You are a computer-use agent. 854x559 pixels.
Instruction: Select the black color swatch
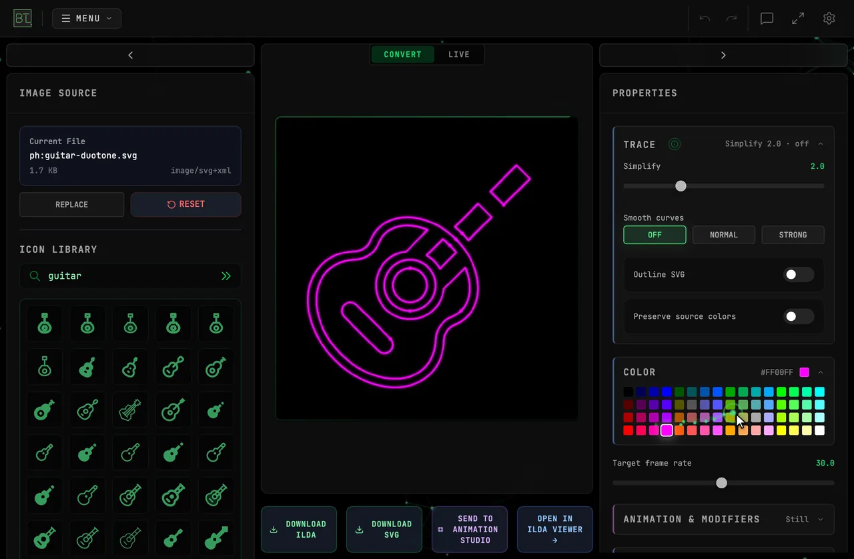(628, 392)
